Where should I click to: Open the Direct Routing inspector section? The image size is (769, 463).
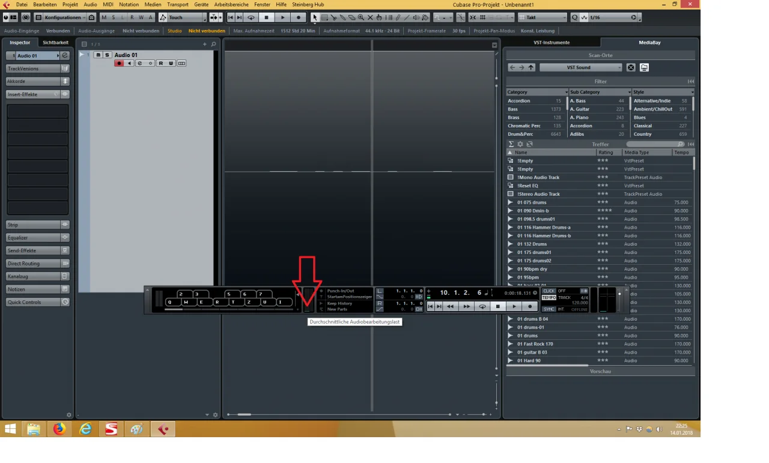(x=37, y=264)
